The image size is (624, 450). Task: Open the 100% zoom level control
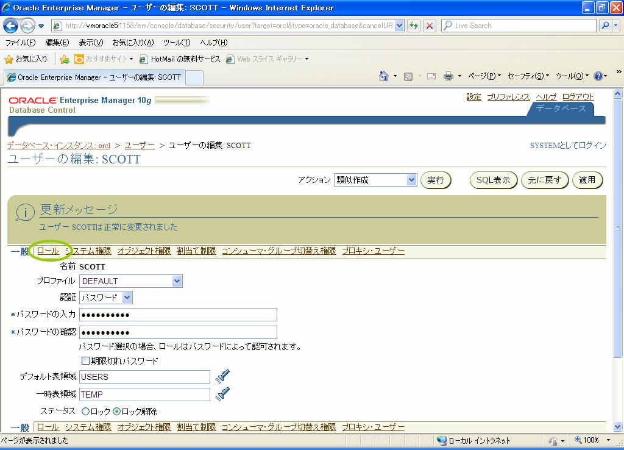pyautogui.click(x=592, y=440)
